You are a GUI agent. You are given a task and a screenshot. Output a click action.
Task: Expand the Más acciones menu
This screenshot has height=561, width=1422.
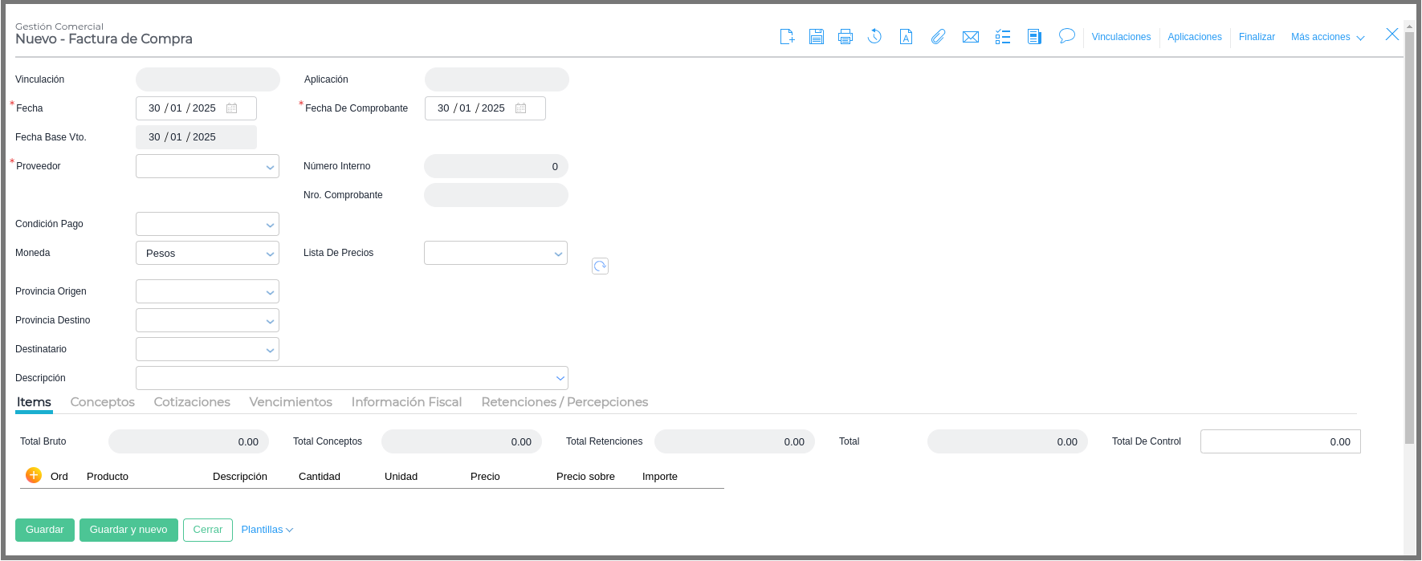tap(1328, 37)
